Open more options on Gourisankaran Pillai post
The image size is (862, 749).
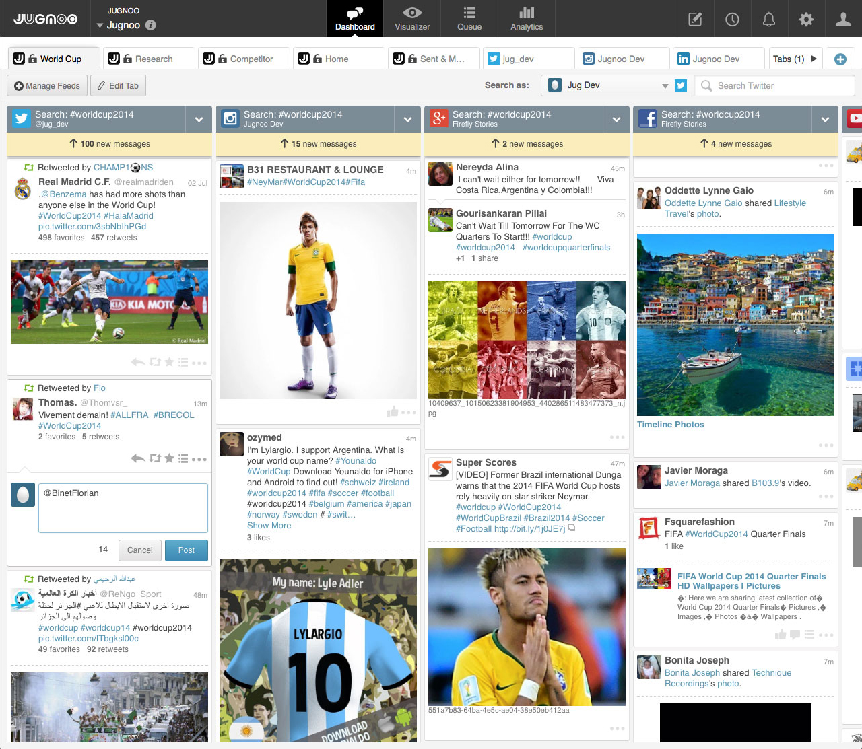(618, 437)
